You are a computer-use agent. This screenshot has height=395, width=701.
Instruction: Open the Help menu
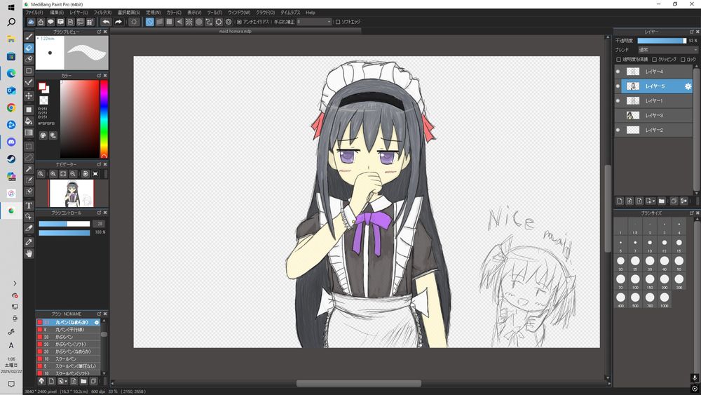click(311, 13)
